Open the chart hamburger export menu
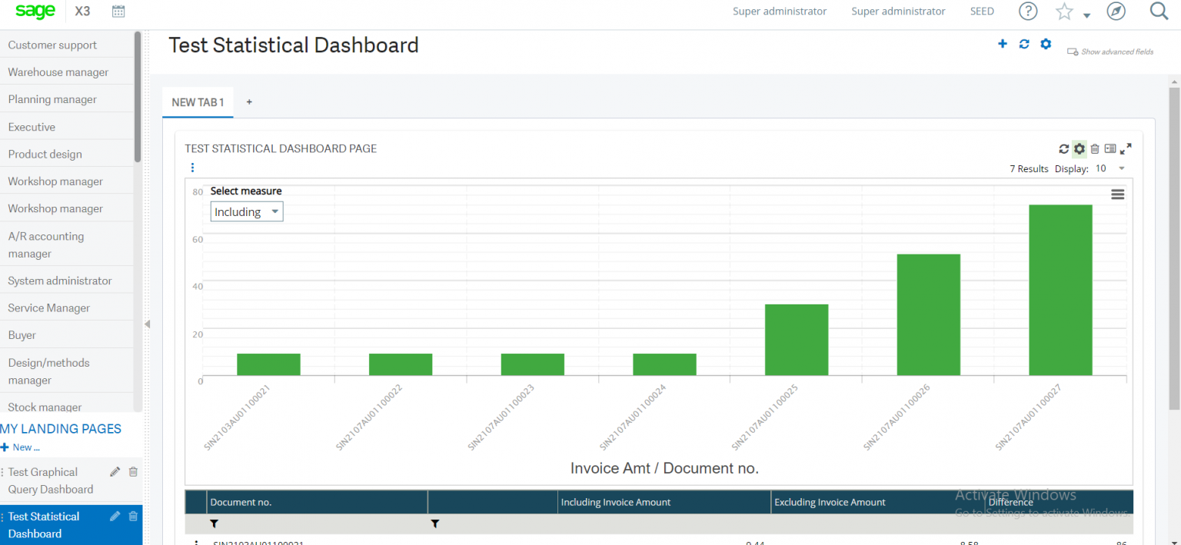The height and width of the screenshot is (545, 1181). tap(1118, 194)
